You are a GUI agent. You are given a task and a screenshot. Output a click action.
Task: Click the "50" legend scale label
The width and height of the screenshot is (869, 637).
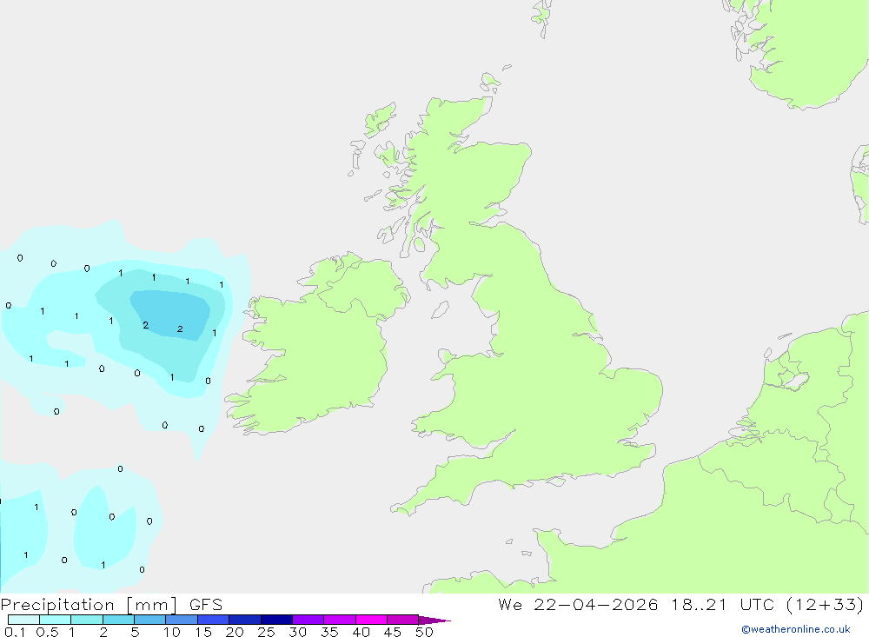pos(424,632)
